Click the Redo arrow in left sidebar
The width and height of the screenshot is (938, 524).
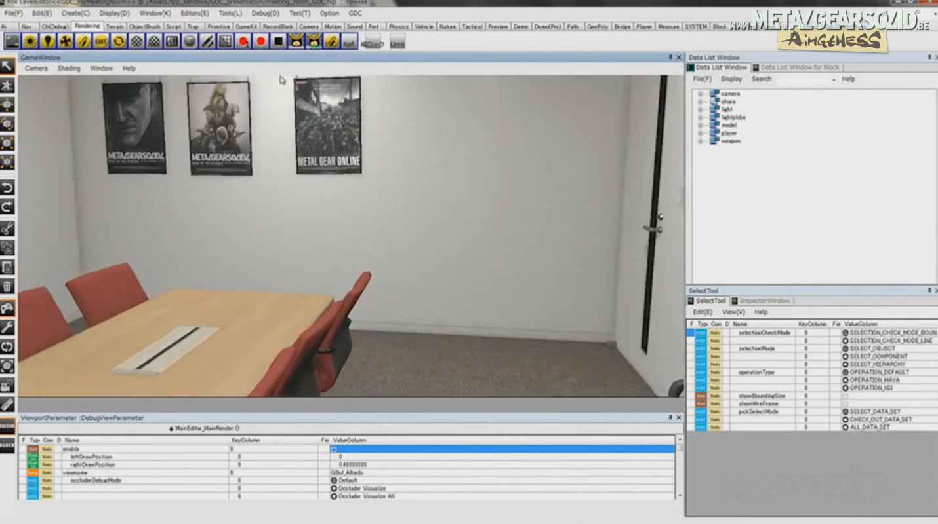click(7, 207)
